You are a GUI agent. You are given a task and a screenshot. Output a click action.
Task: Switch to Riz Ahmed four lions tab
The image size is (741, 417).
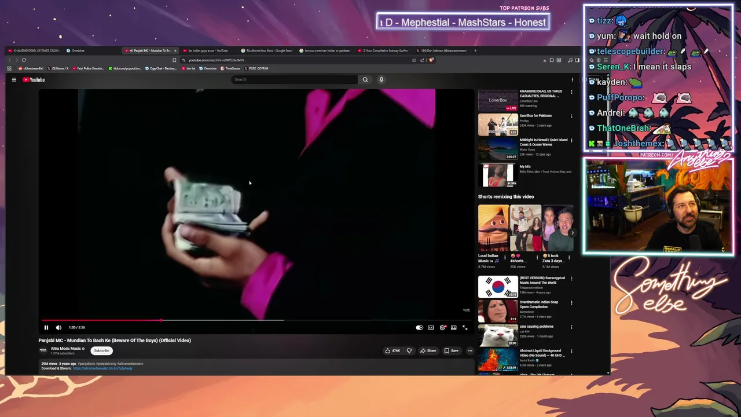click(267, 50)
